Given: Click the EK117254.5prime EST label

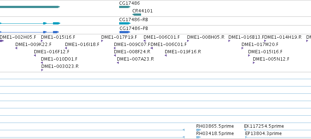Looking at the screenshot, I should [x=264, y=126].
